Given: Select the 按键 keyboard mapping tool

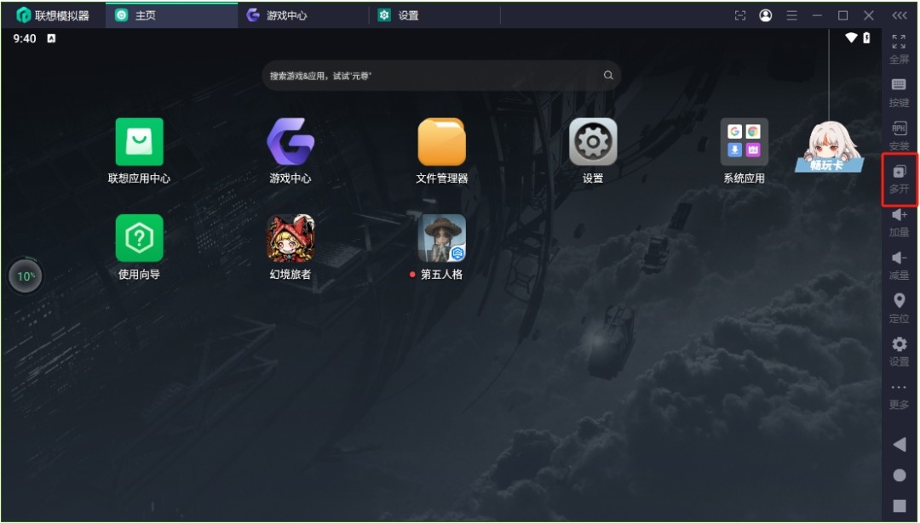Looking at the screenshot, I should coord(899,92).
